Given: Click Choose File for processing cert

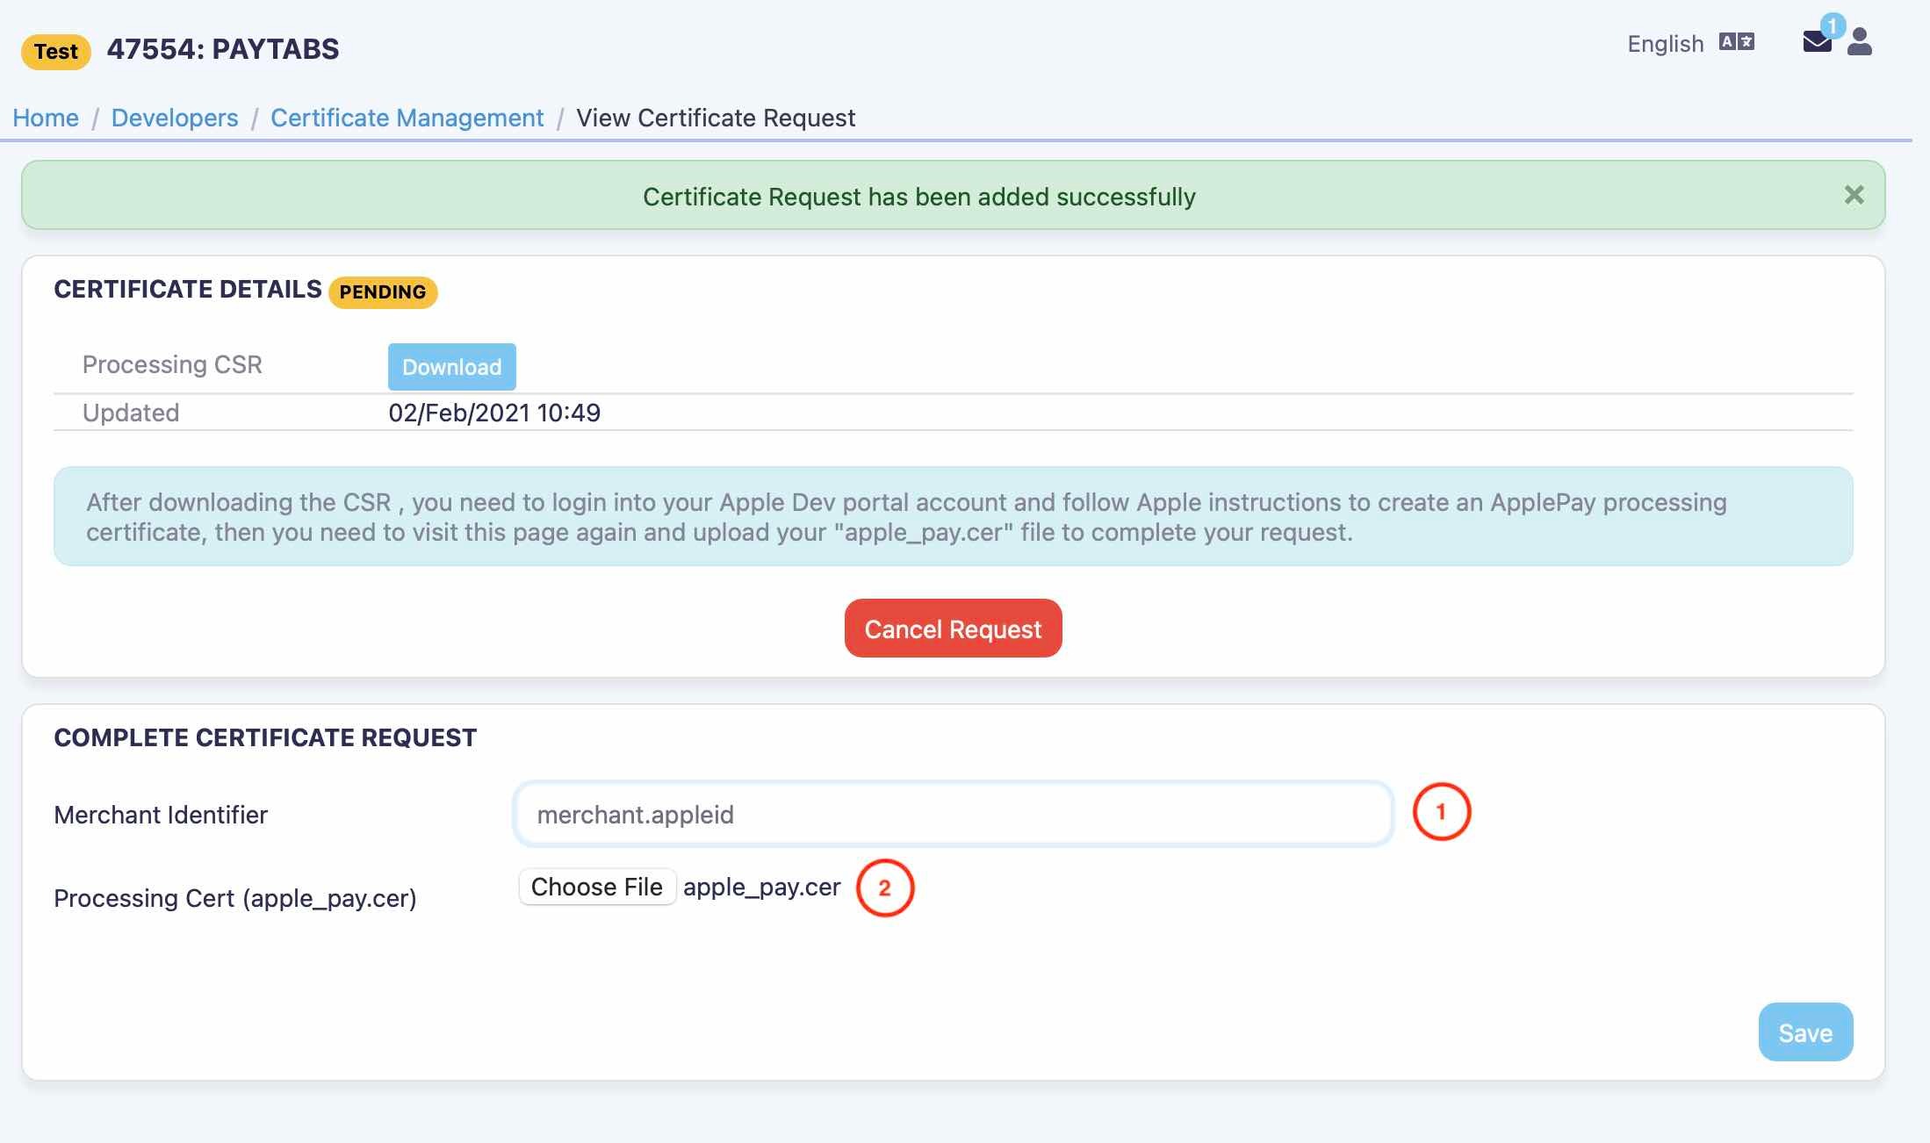Looking at the screenshot, I should (x=597, y=887).
